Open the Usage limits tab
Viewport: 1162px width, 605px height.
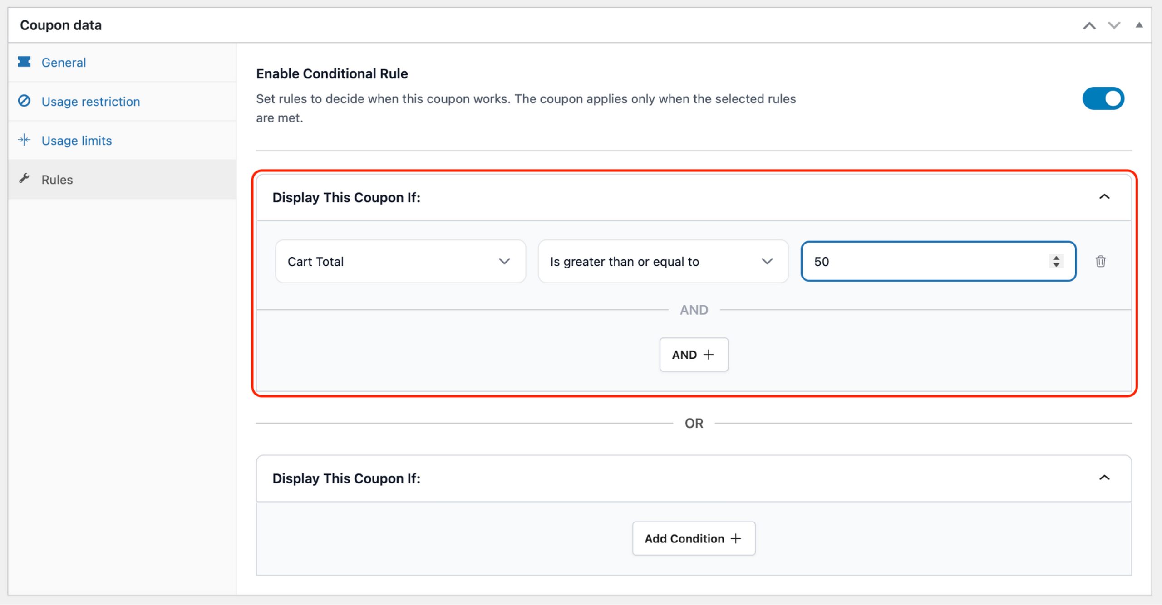[x=76, y=141]
